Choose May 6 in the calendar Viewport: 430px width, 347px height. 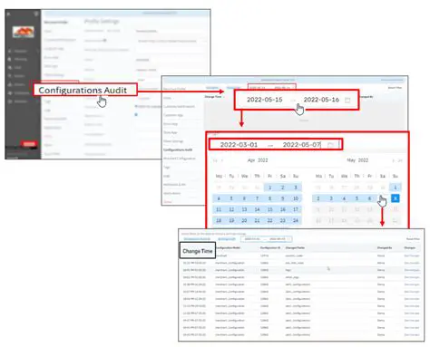pos(369,198)
